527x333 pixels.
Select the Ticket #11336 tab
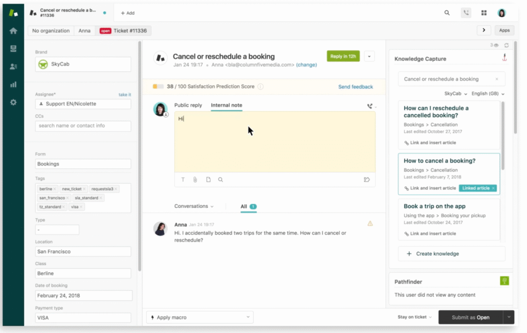click(x=123, y=31)
